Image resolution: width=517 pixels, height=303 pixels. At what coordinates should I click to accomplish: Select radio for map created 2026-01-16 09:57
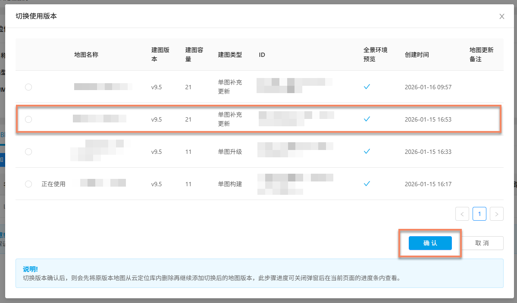(28, 87)
